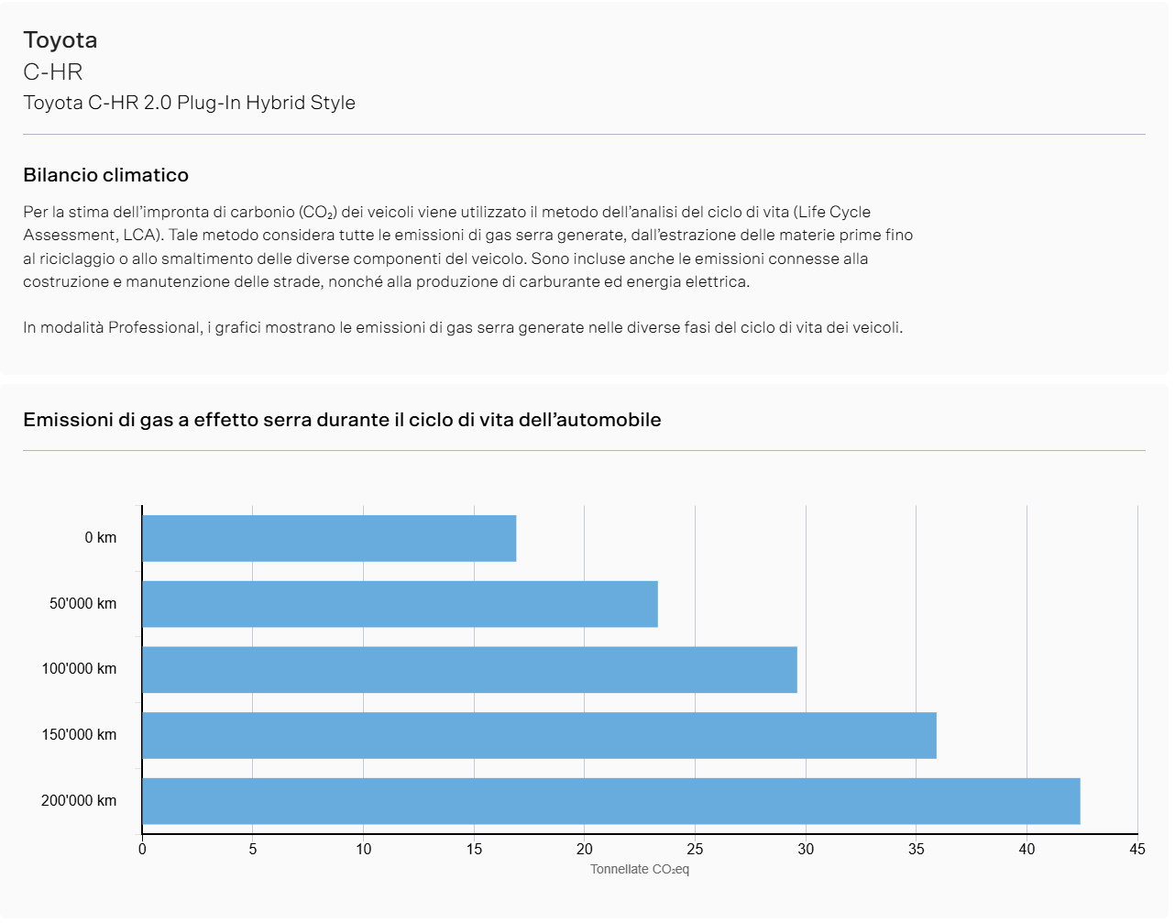Click the x-axis value '25'

pos(696,850)
